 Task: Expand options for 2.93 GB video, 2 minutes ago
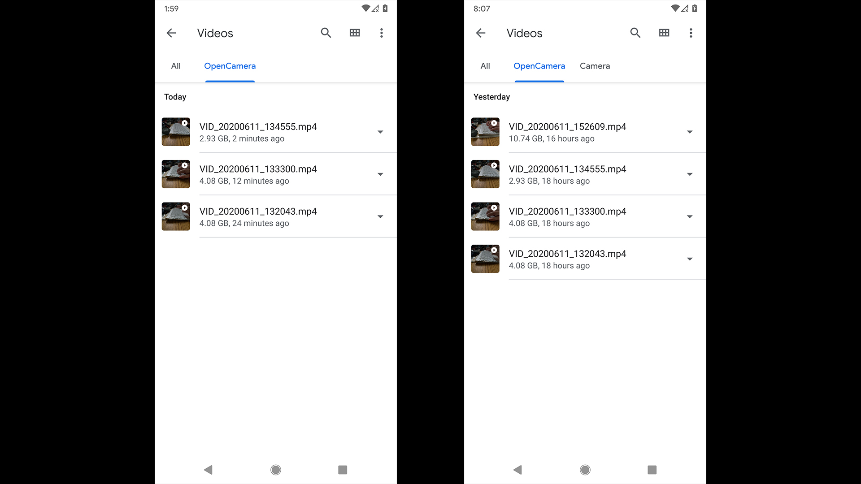(x=380, y=132)
